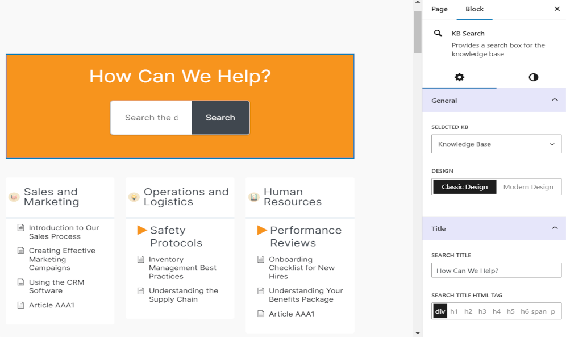566x337 pixels.
Task: Expand the Performance Reviews arrow
Action: (262, 230)
